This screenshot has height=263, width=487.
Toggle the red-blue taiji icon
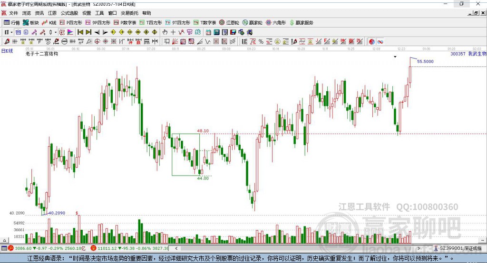[372, 42]
